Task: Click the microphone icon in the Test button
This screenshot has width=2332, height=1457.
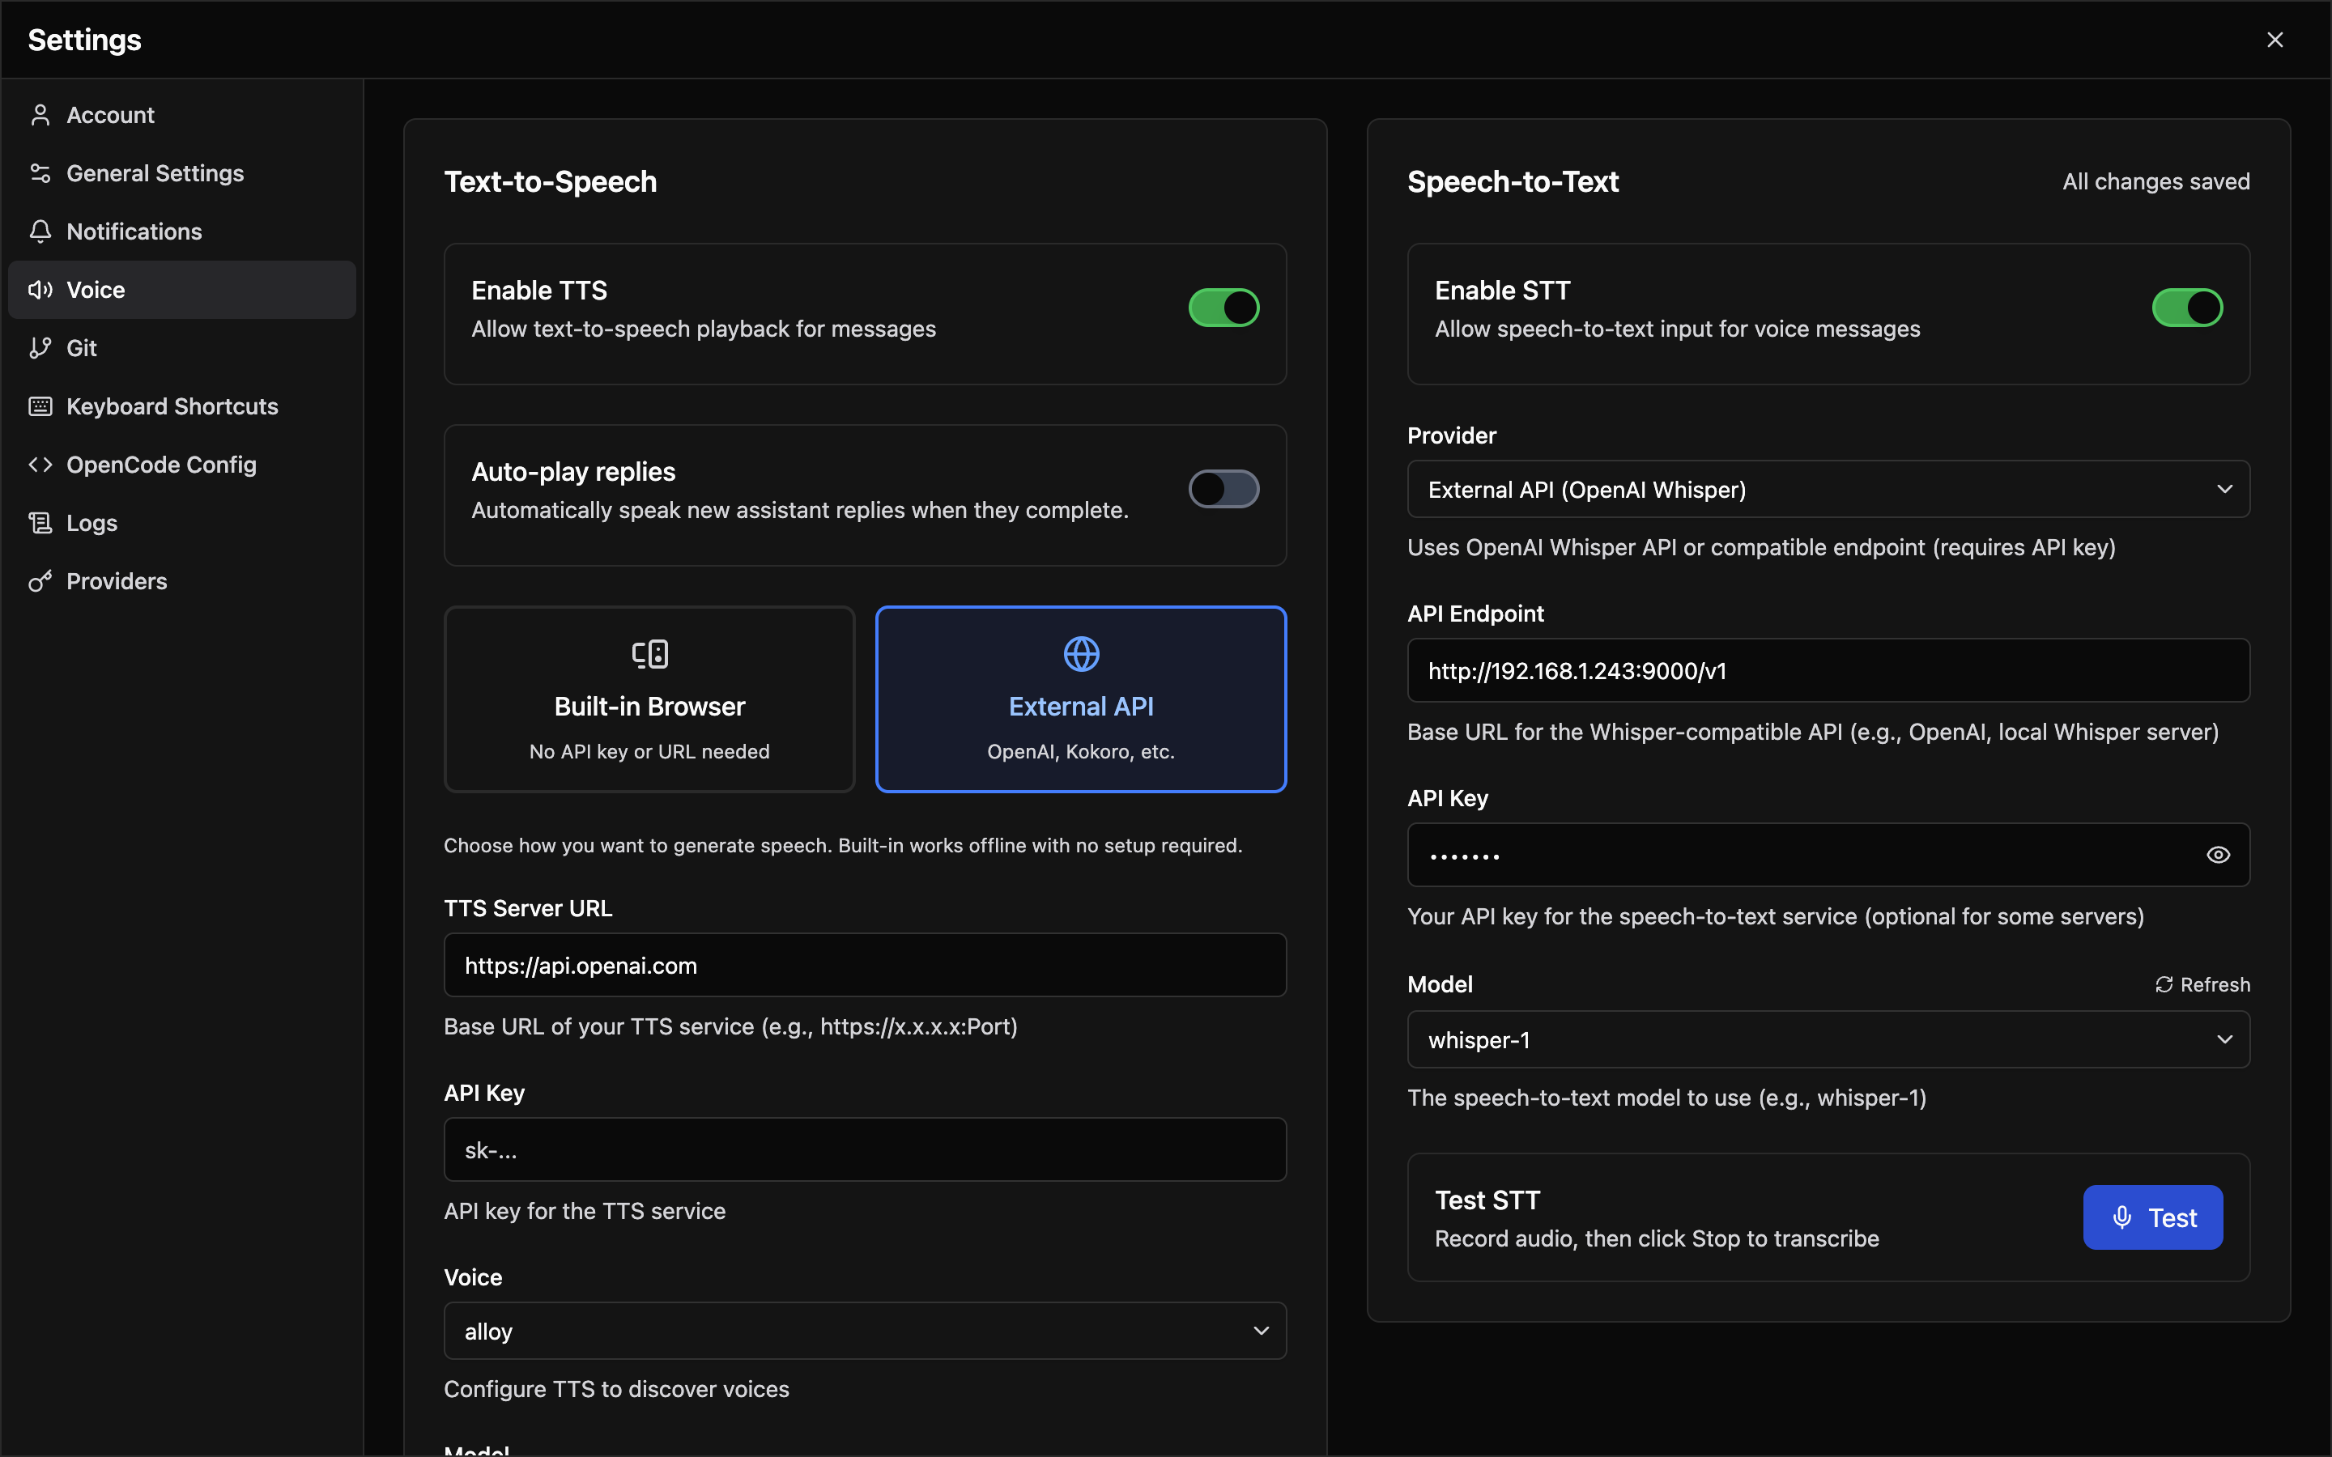Action: point(2122,1217)
